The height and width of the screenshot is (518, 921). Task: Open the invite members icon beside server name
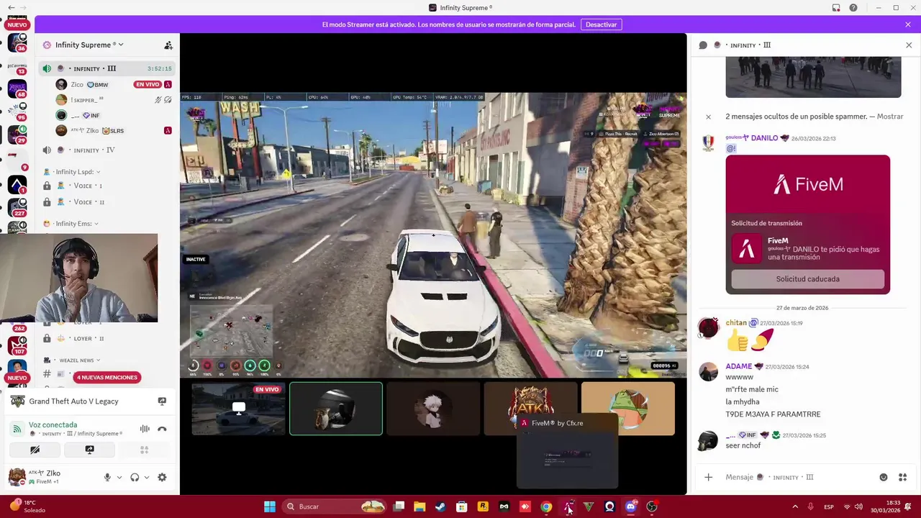168,45
